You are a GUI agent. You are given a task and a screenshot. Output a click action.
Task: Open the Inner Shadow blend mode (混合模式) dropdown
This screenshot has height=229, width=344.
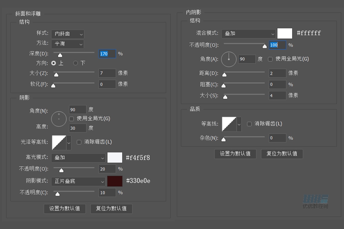[x=248, y=34]
